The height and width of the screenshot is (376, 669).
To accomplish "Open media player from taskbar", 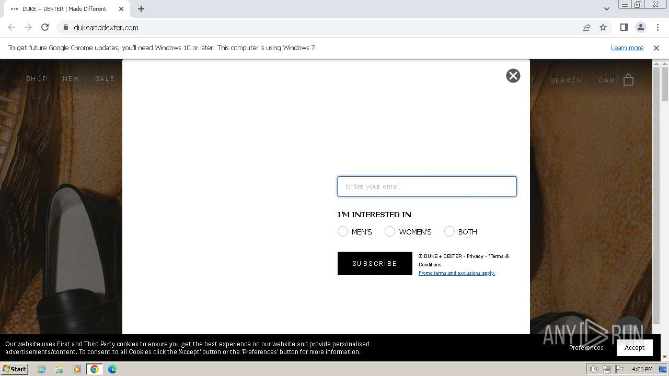I will tap(77, 369).
